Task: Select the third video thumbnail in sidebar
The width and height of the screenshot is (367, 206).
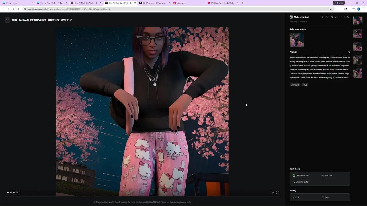Action: point(358,47)
